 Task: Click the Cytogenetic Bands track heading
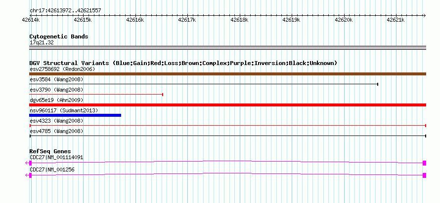click(59, 36)
